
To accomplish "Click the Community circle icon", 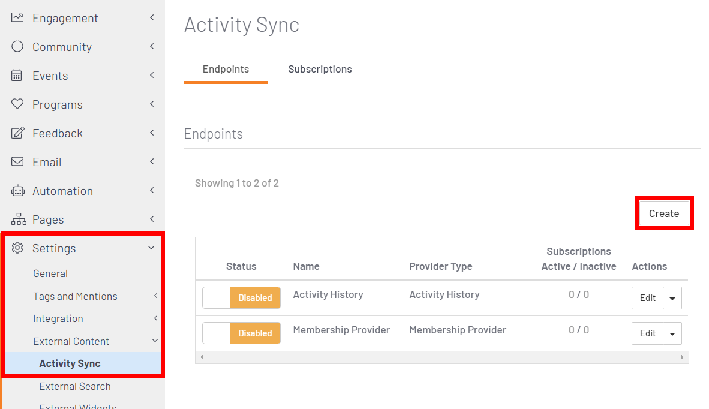I will click(17, 47).
